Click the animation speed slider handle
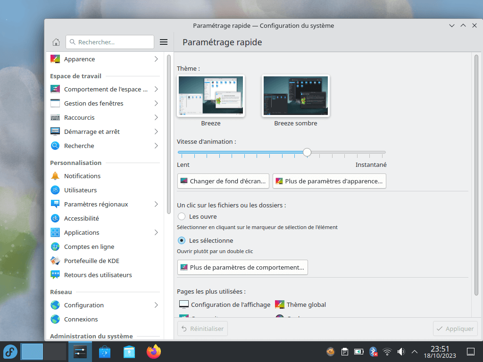Image resolution: width=483 pixels, height=362 pixels. (x=307, y=152)
